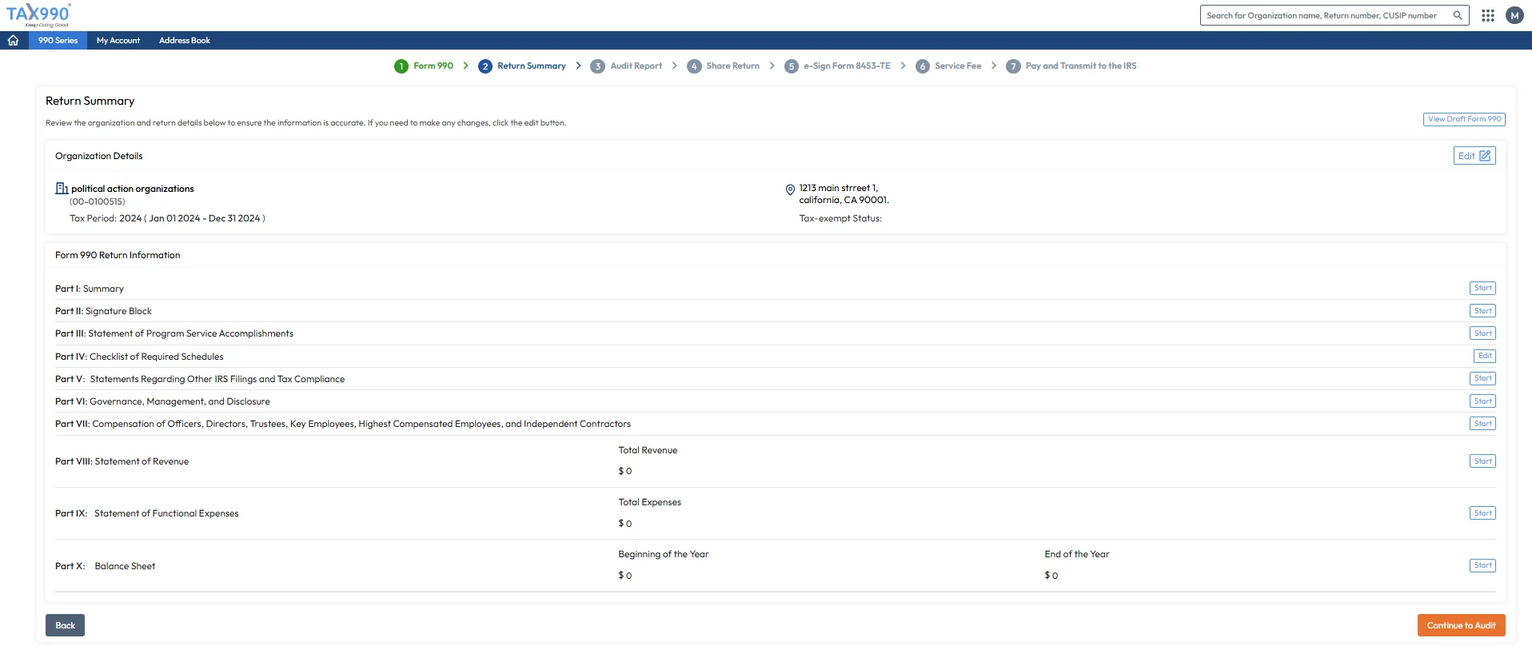Image resolution: width=1532 pixels, height=670 pixels.
Task: Click Part I: Summary row label
Action: click(x=90, y=289)
